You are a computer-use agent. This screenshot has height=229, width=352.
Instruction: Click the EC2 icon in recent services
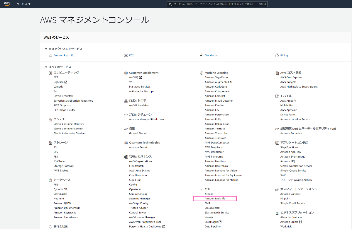(x=126, y=55)
